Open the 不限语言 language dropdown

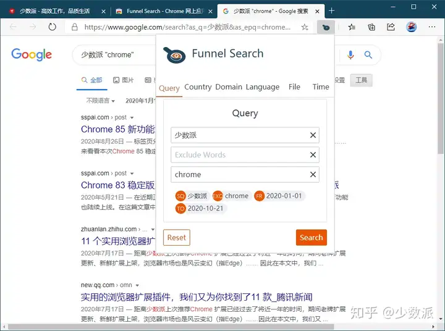pyautogui.click(x=101, y=101)
